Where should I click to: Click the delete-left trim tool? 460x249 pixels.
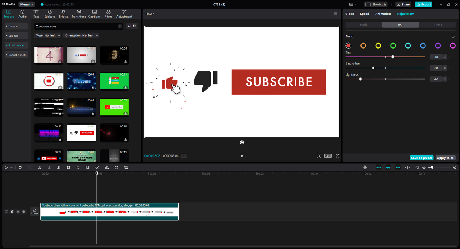click(49, 167)
